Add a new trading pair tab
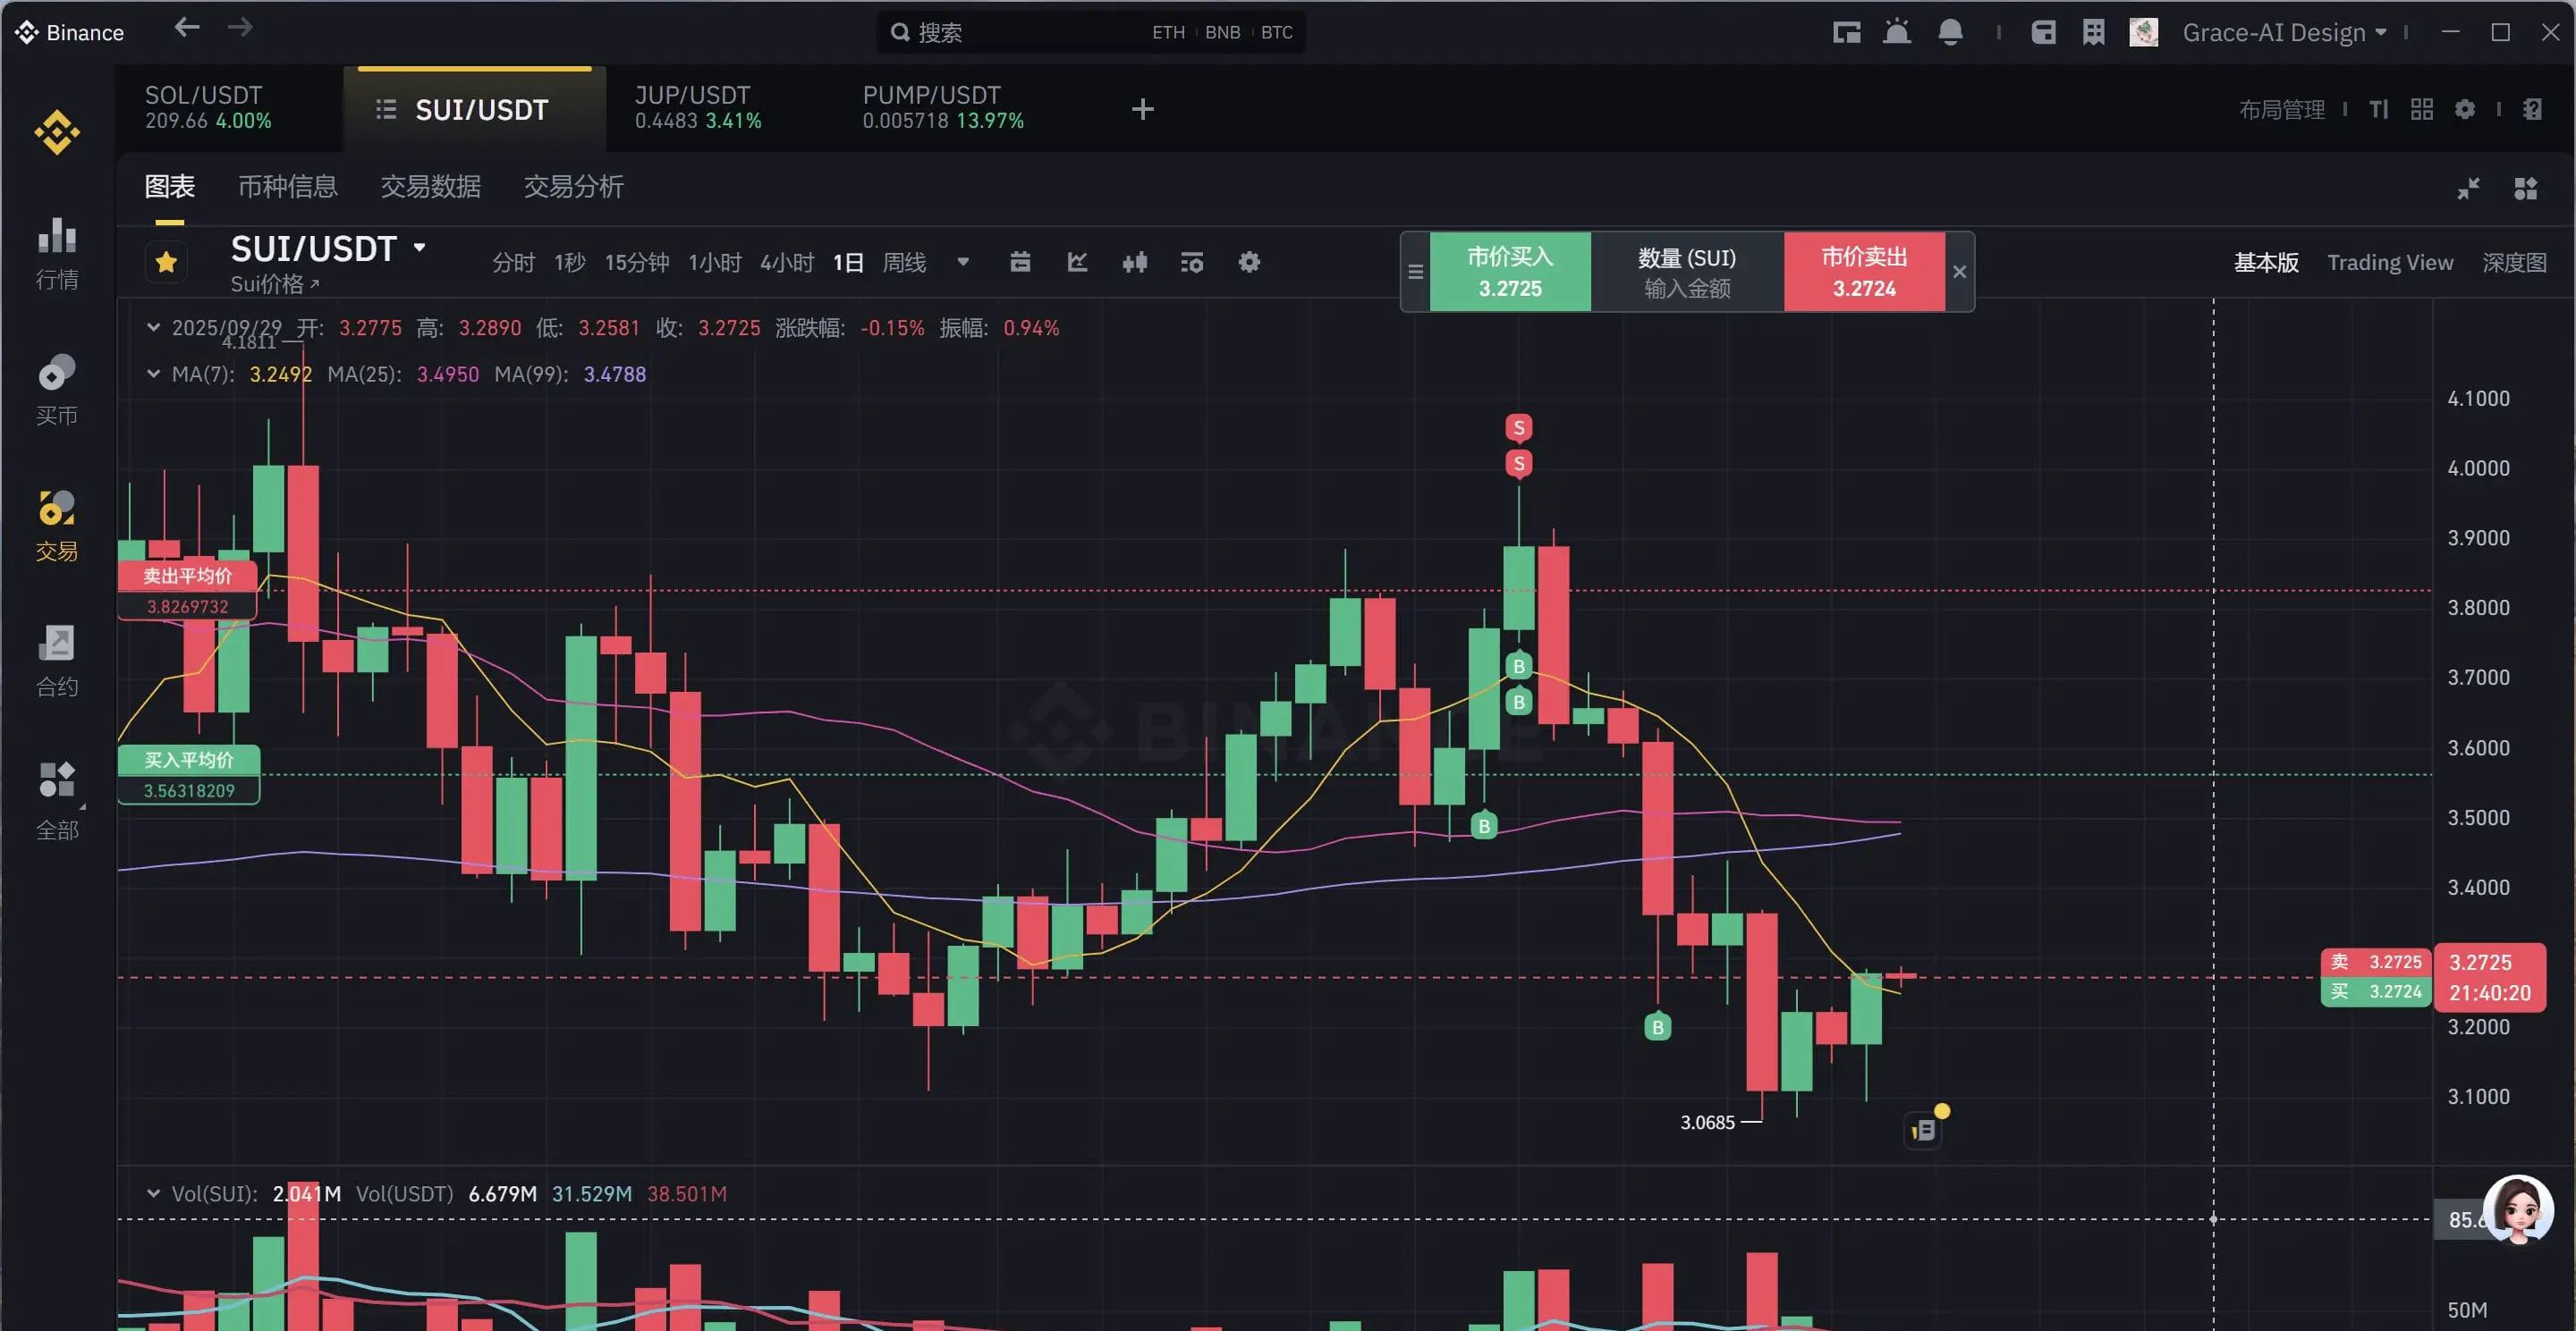Image resolution: width=2576 pixels, height=1331 pixels. [x=1142, y=109]
